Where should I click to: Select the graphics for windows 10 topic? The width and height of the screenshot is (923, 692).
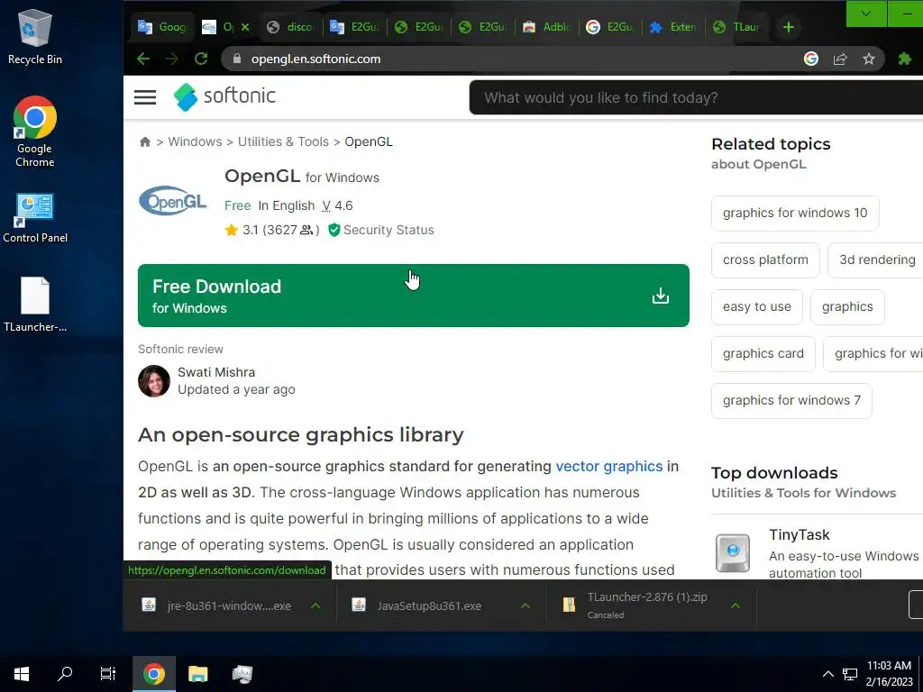tap(795, 213)
